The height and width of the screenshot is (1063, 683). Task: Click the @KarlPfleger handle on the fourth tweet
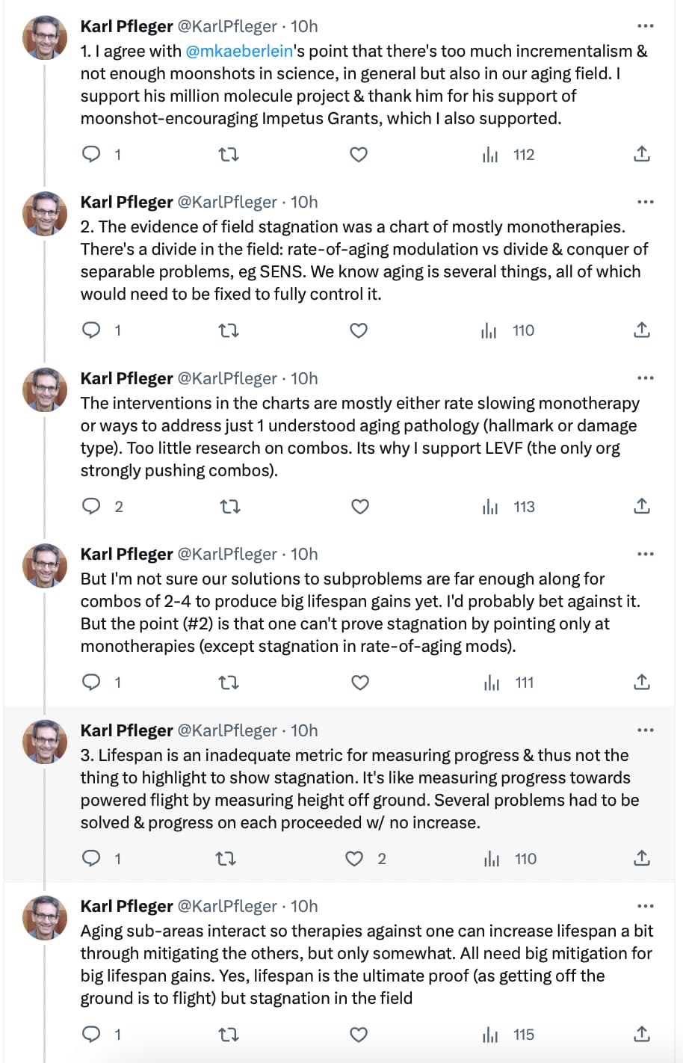[227, 554]
